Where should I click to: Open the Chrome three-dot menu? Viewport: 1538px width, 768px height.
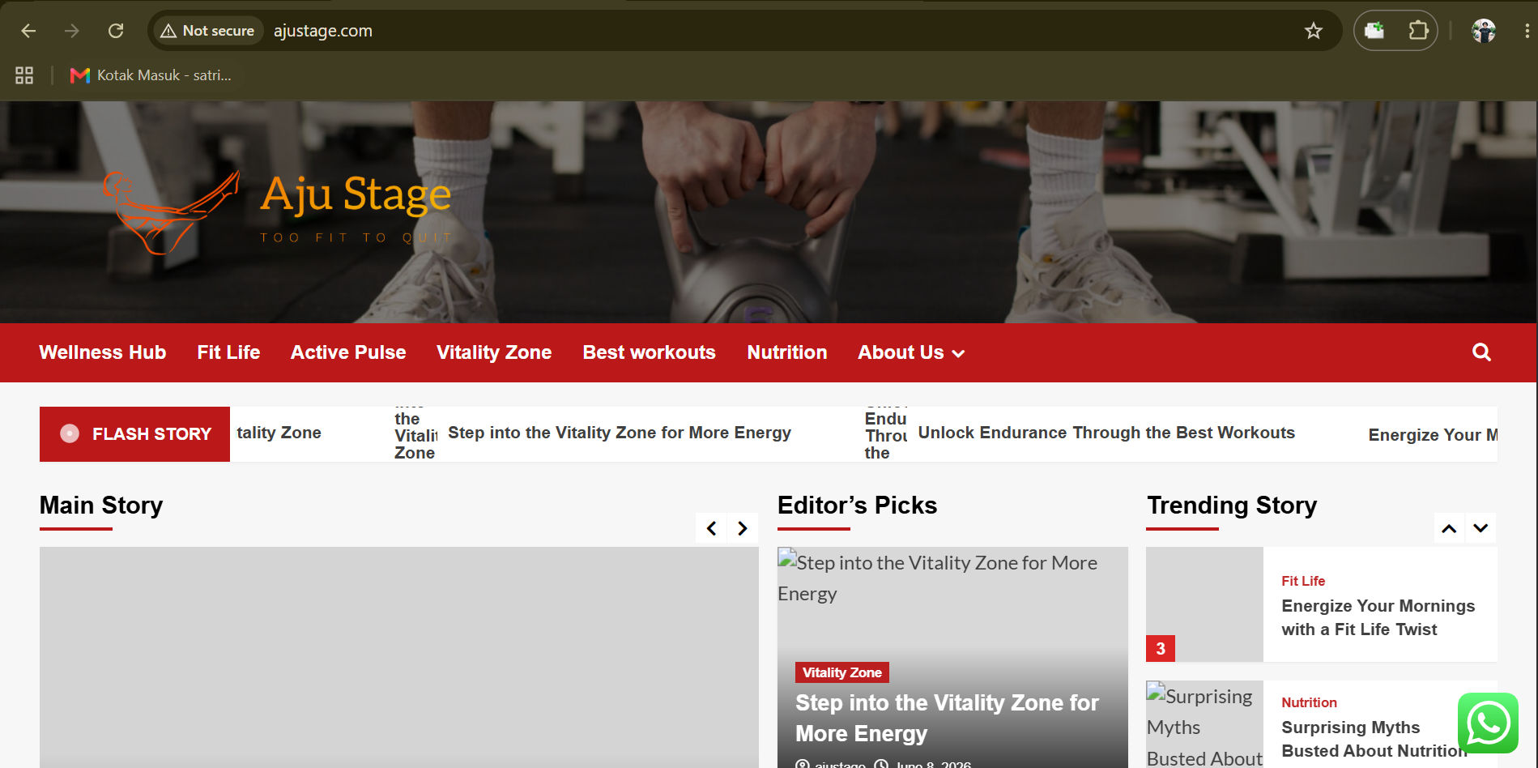click(1527, 31)
